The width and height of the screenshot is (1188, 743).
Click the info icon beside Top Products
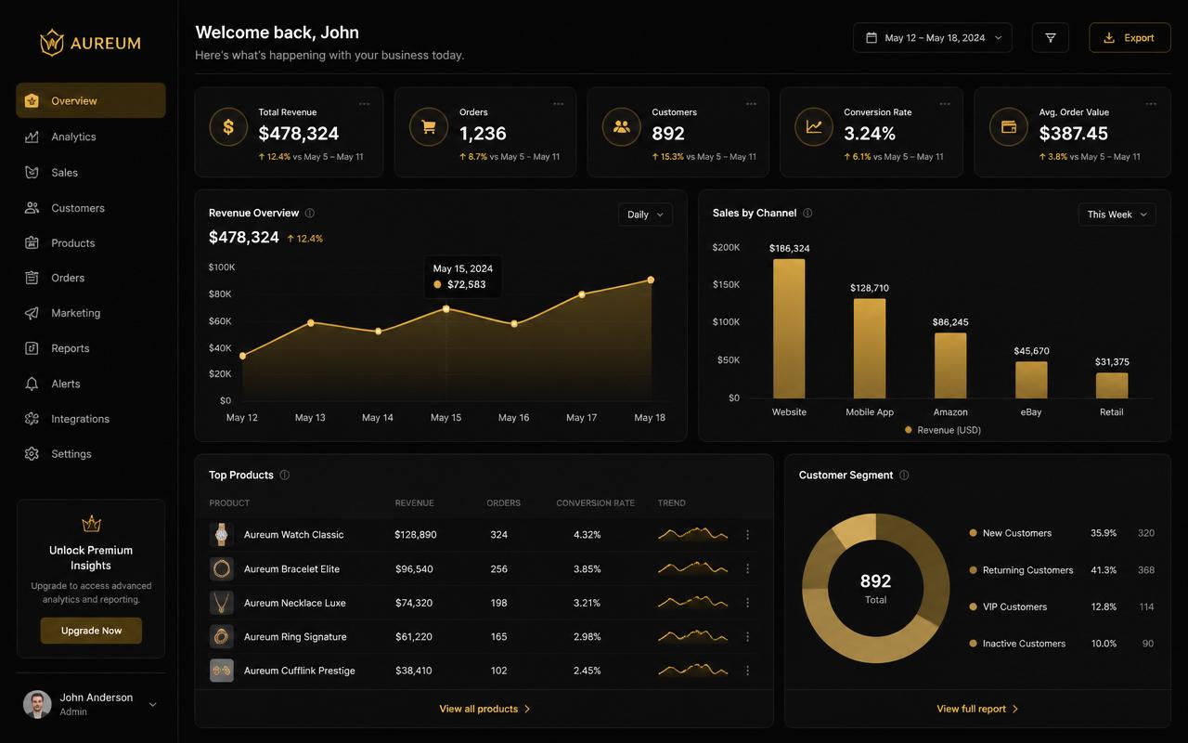coord(285,475)
